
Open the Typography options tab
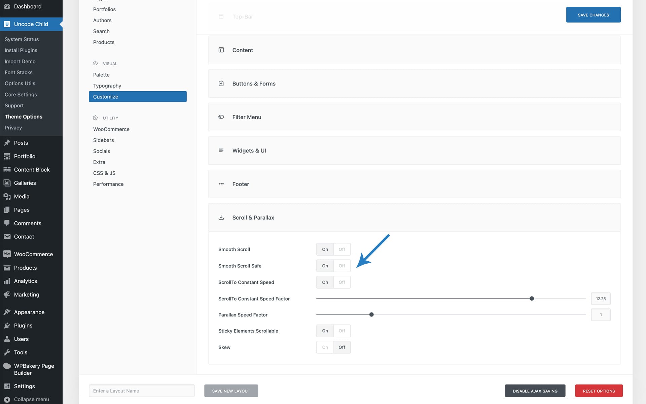click(x=107, y=86)
